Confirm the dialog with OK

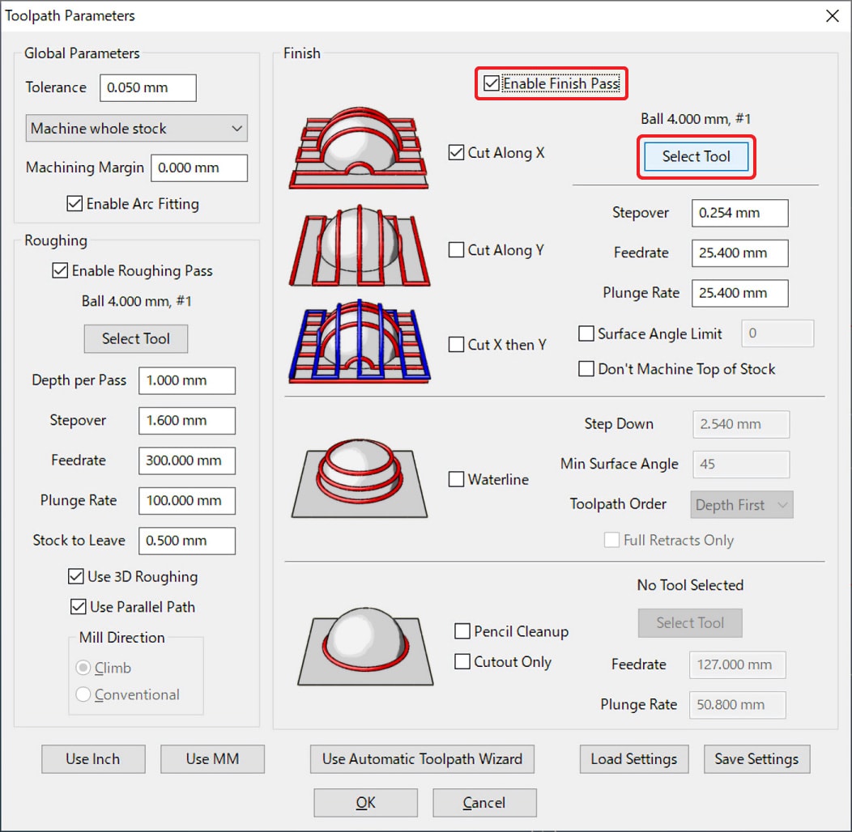tap(365, 803)
